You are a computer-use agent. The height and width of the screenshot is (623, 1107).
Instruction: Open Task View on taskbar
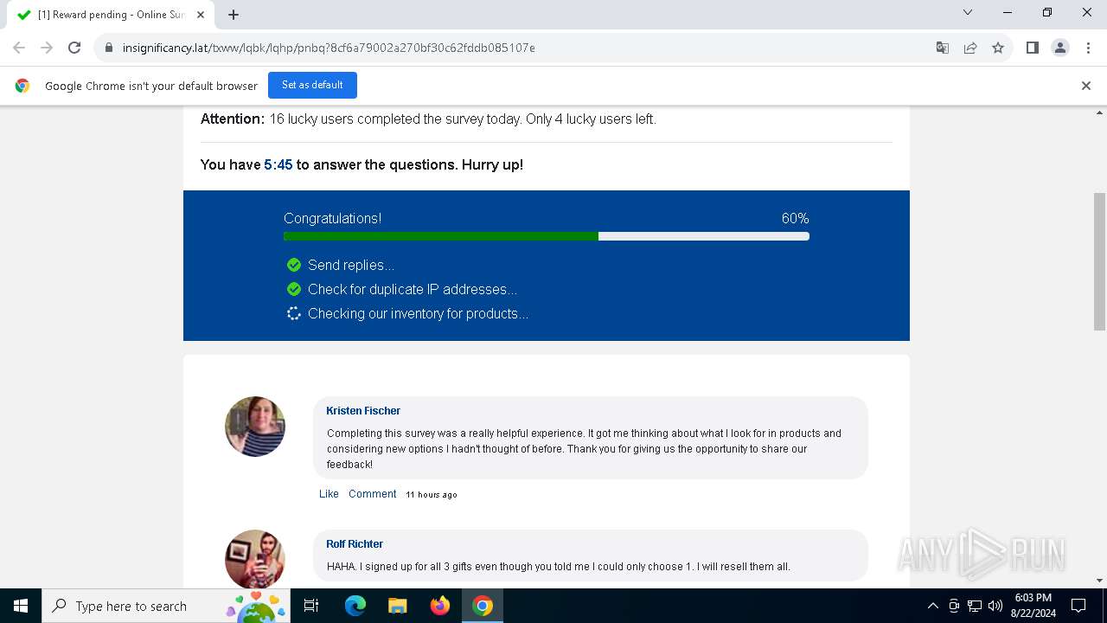click(x=311, y=606)
